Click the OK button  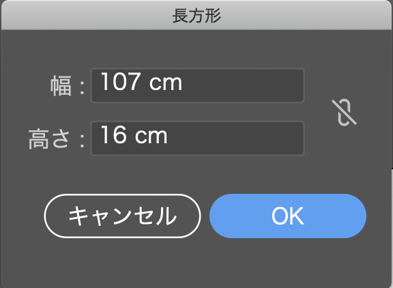coord(288,216)
